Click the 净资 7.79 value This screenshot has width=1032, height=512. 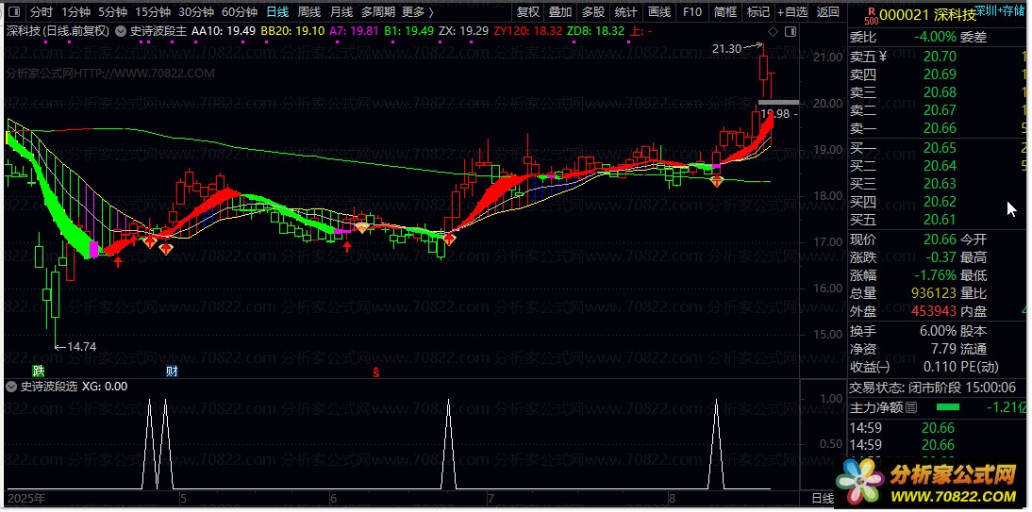tap(944, 349)
